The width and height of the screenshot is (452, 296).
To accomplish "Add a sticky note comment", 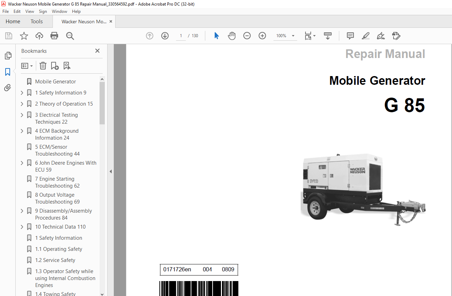I will coord(350,36).
